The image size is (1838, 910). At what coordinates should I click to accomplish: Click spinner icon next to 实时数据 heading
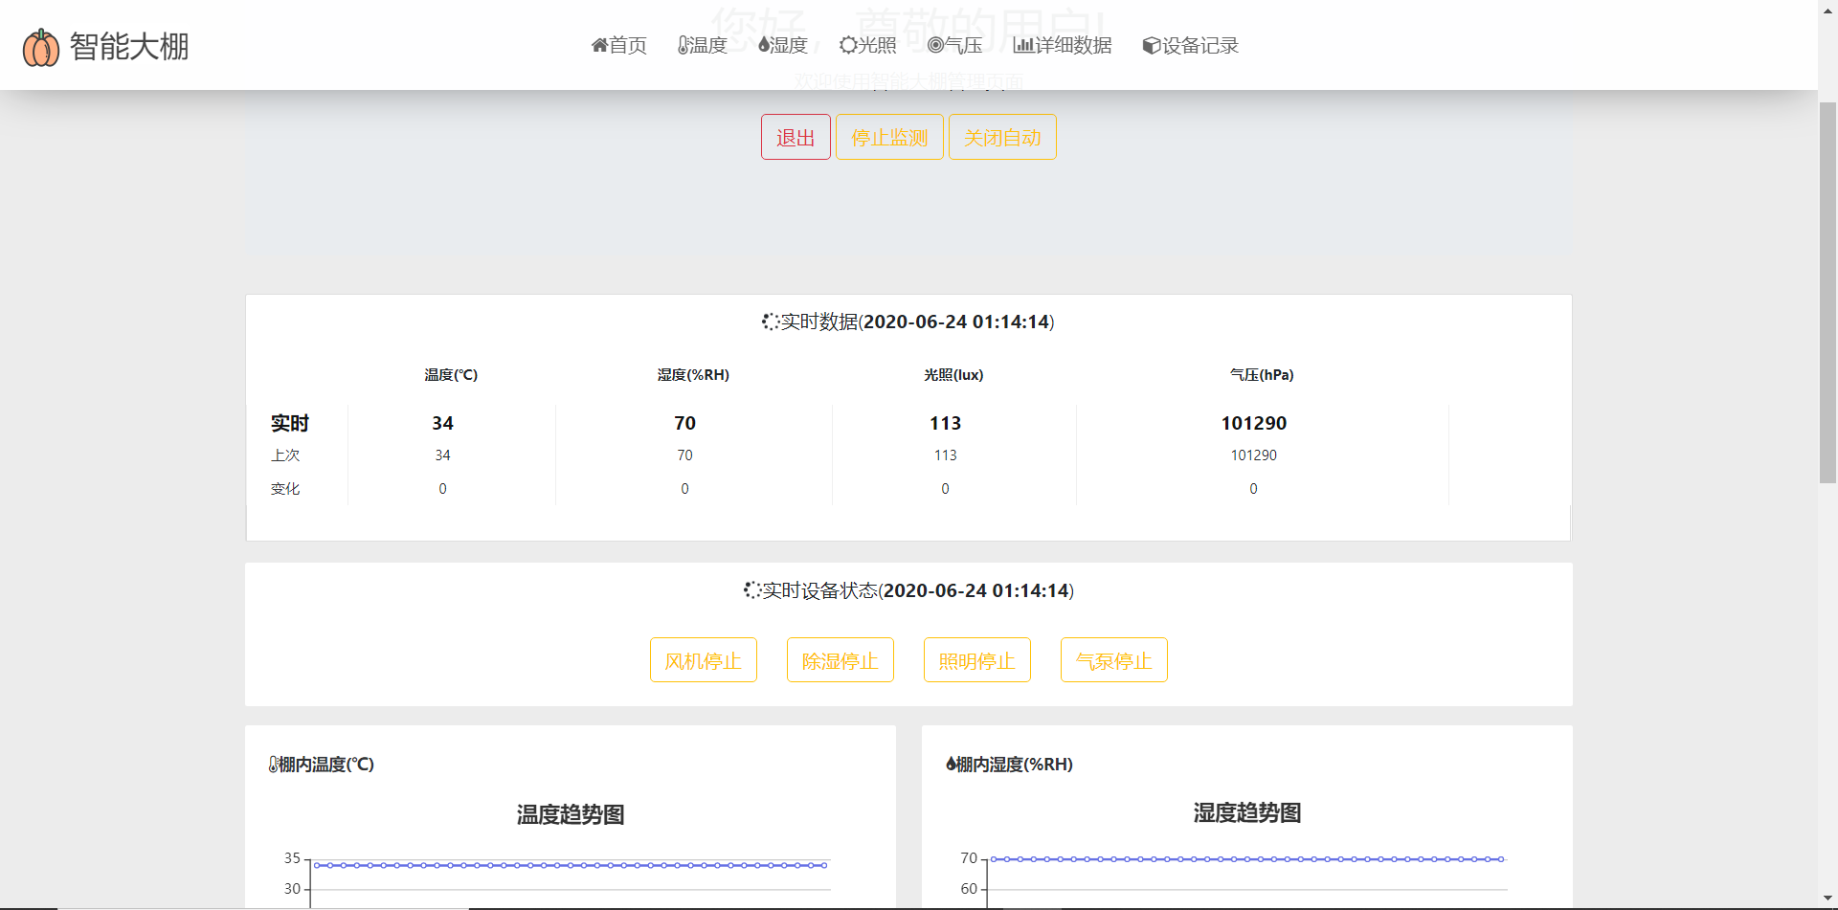pyautogui.click(x=771, y=322)
